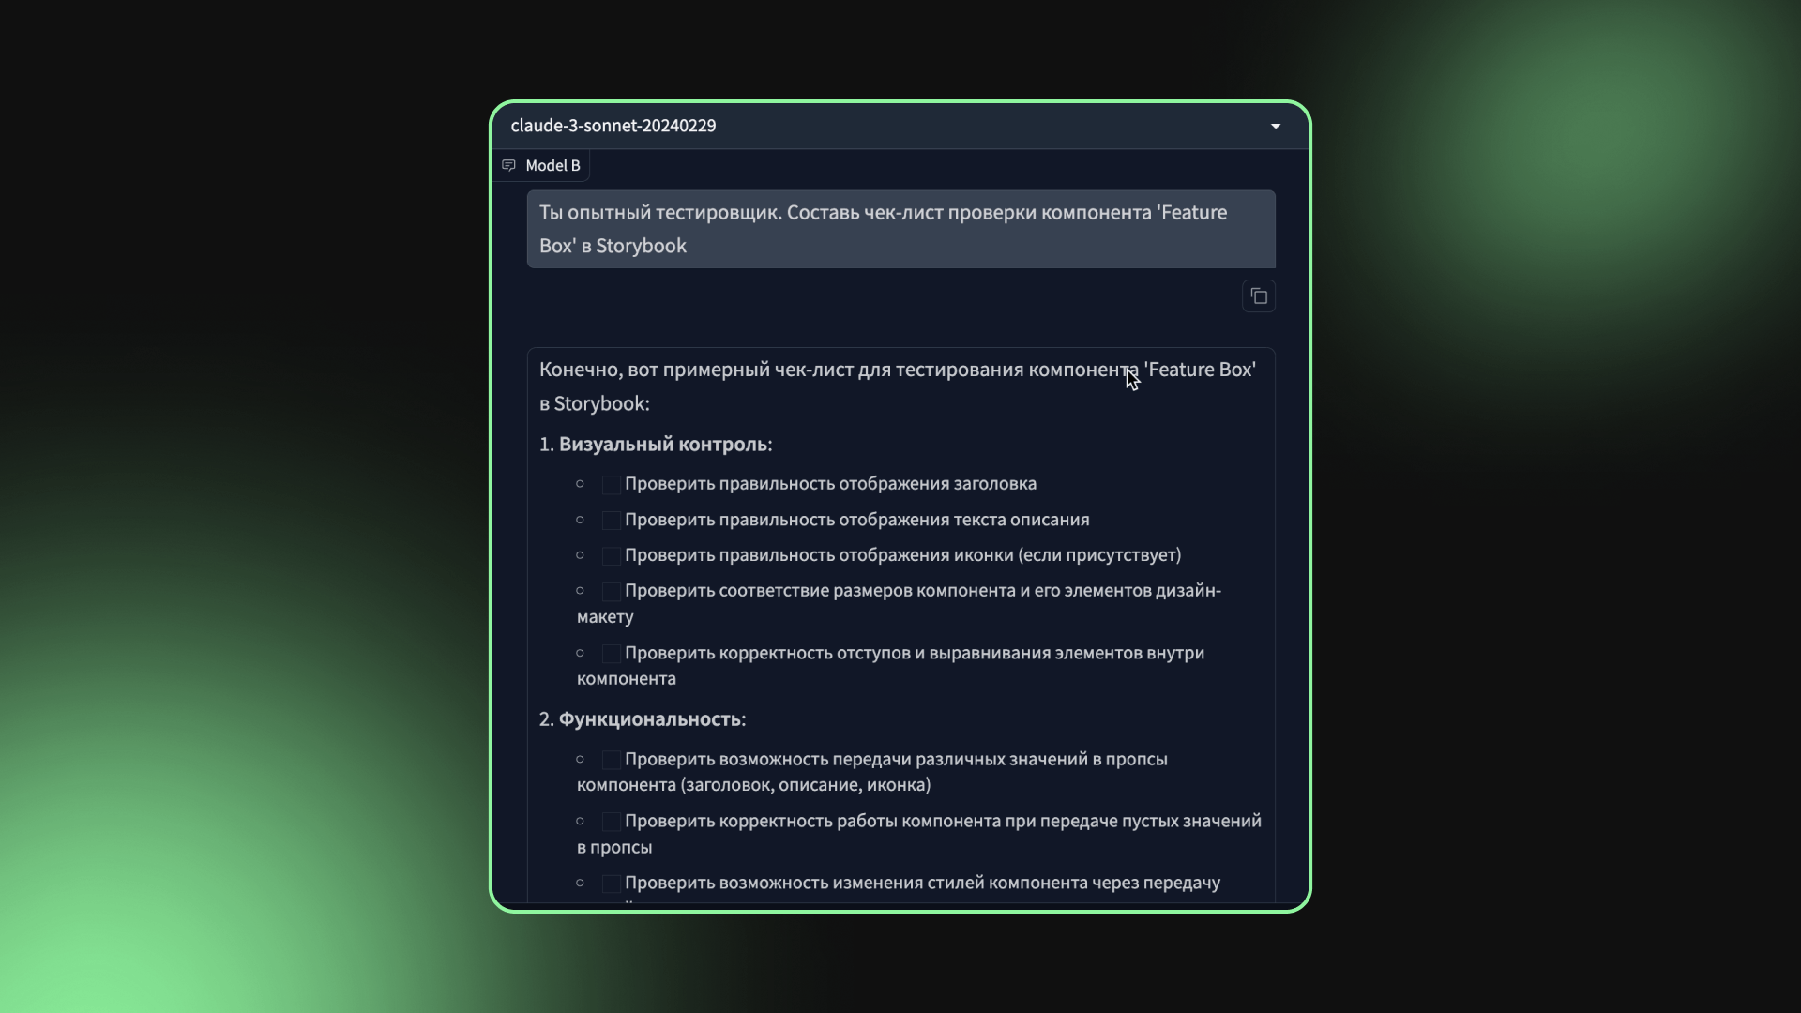Screen dimensions: 1801x1013
Task: Check box for дизайн-макету size item
Action: (x=611, y=592)
